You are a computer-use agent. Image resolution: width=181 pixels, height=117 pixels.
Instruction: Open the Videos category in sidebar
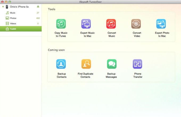[x=21, y=23]
